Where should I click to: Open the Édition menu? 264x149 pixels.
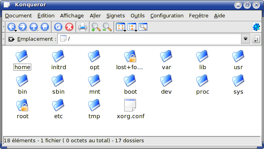46,16
